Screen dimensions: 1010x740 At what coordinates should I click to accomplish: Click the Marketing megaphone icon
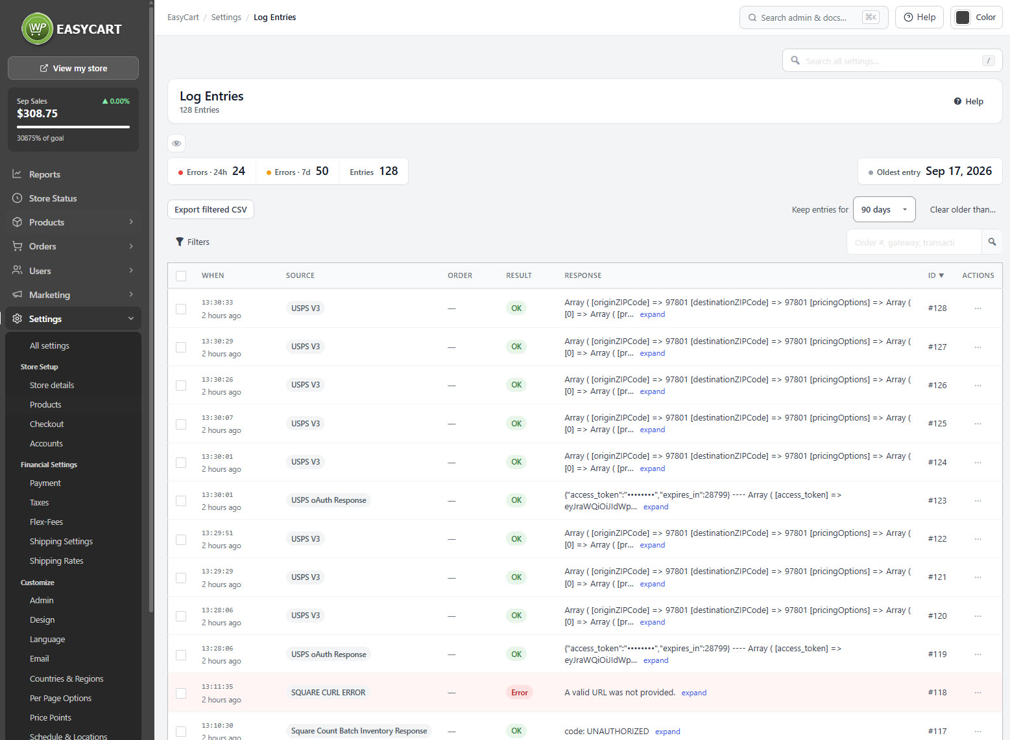pos(18,294)
